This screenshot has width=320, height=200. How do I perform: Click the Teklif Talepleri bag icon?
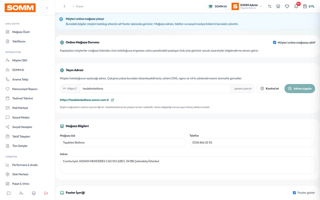coord(8,136)
